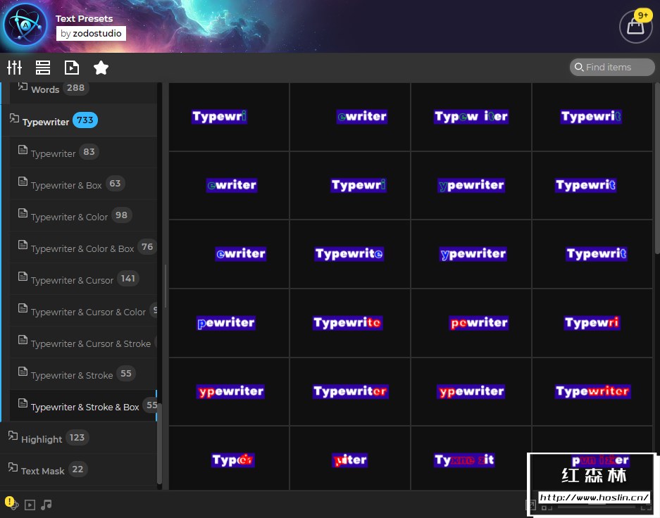660x518 pixels.
Task: Select Typewriter & Stroke 55 category
Action: point(83,374)
